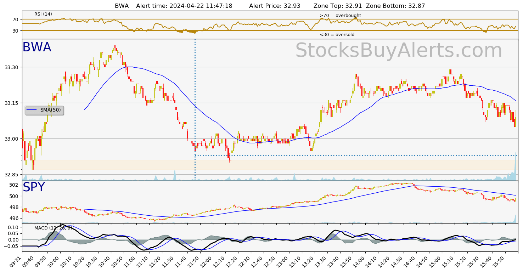This screenshot has width=523, height=272.
Task: Click "Zone Bottom: 32.87" in the title
Action: point(395,6)
